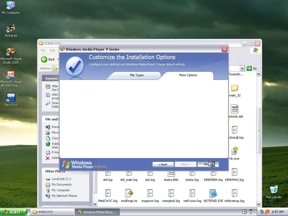
Task: Click the Finish button in installer
Action: [x=208, y=164]
